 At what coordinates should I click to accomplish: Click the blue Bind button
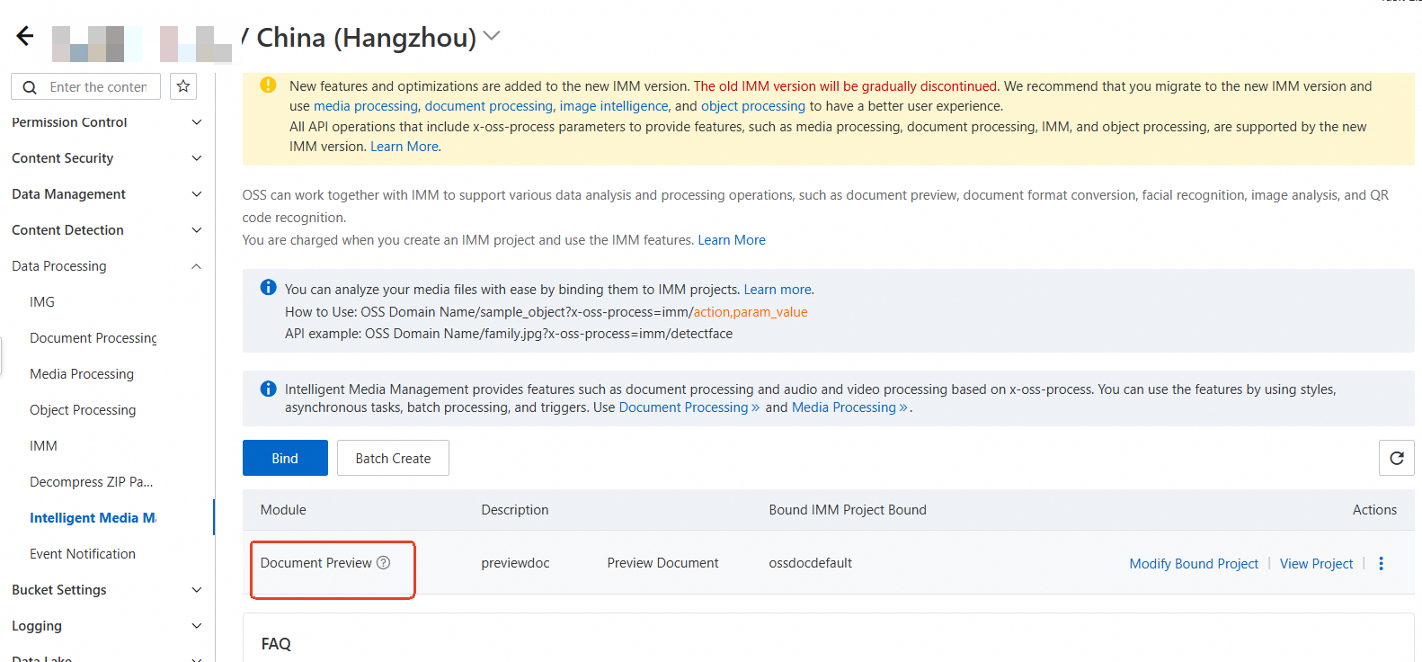pyautogui.click(x=285, y=458)
